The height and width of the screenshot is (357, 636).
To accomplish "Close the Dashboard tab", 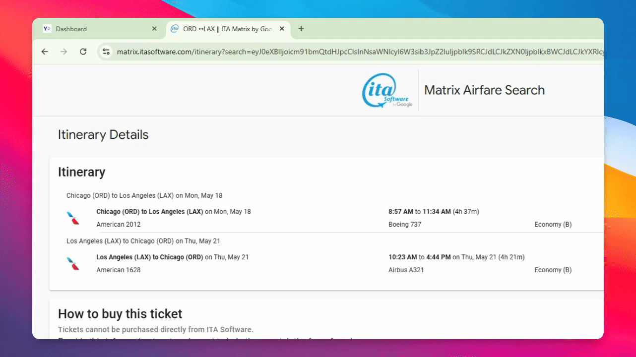I will point(154,29).
